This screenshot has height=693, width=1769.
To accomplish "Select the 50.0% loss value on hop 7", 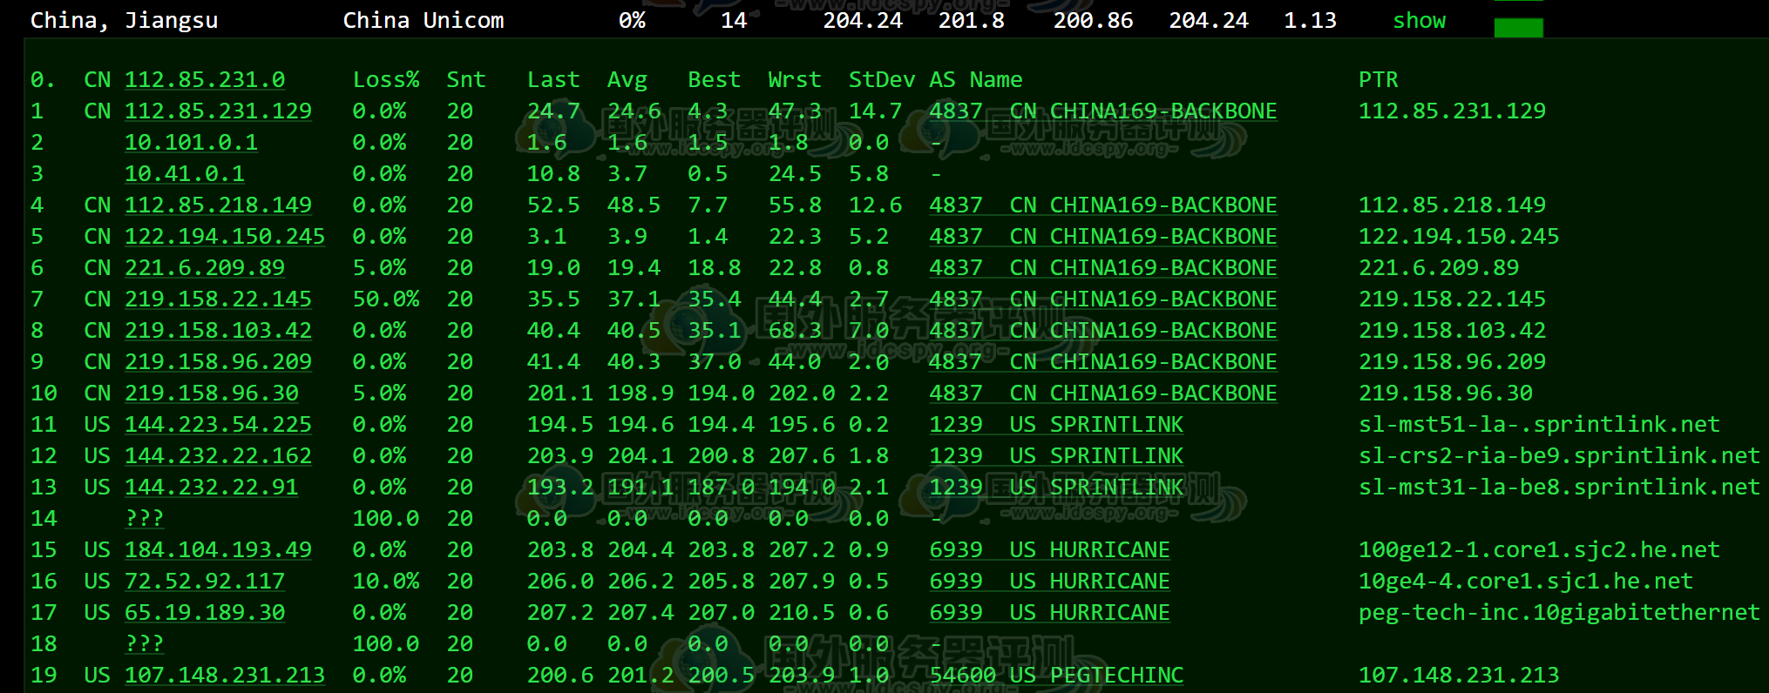I will (x=386, y=299).
